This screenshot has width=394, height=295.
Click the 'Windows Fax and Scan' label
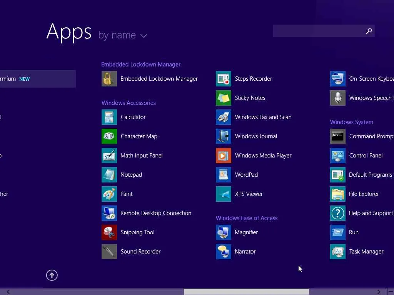pos(263,117)
